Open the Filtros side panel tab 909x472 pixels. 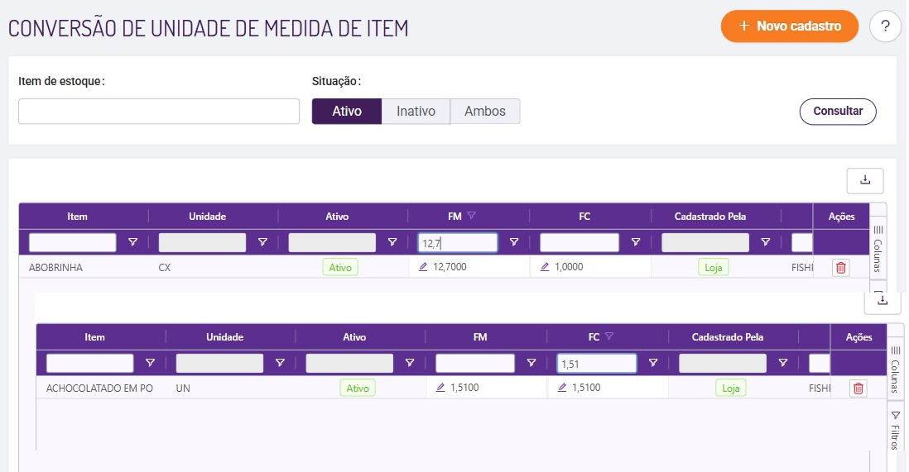[895, 427]
